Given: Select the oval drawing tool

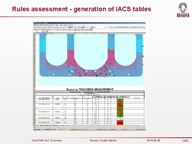Looking at the screenshot, I should (x=59, y=30).
